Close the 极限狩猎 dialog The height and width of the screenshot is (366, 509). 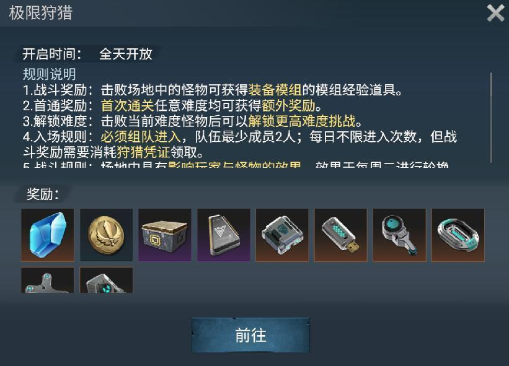coord(495,13)
